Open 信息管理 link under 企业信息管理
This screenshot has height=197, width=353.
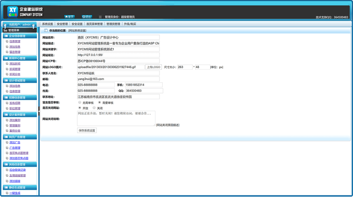tap(15, 41)
